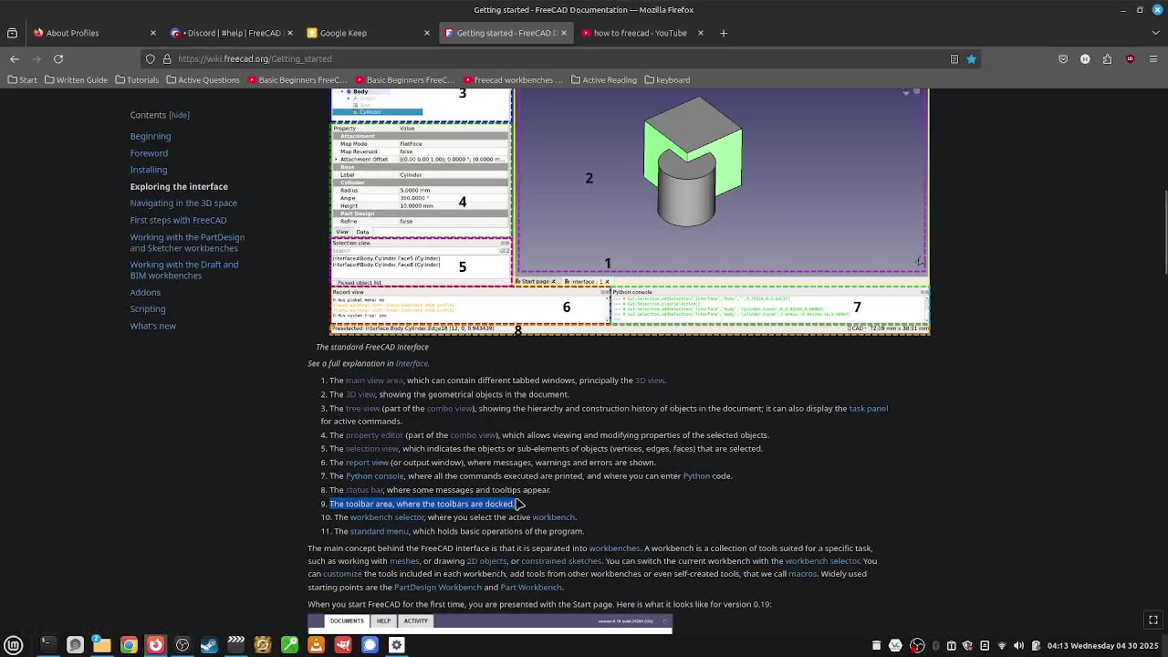Open the Interface full explanation link
Viewport: 1168px width, 657px height.
(x=412, y=363)
